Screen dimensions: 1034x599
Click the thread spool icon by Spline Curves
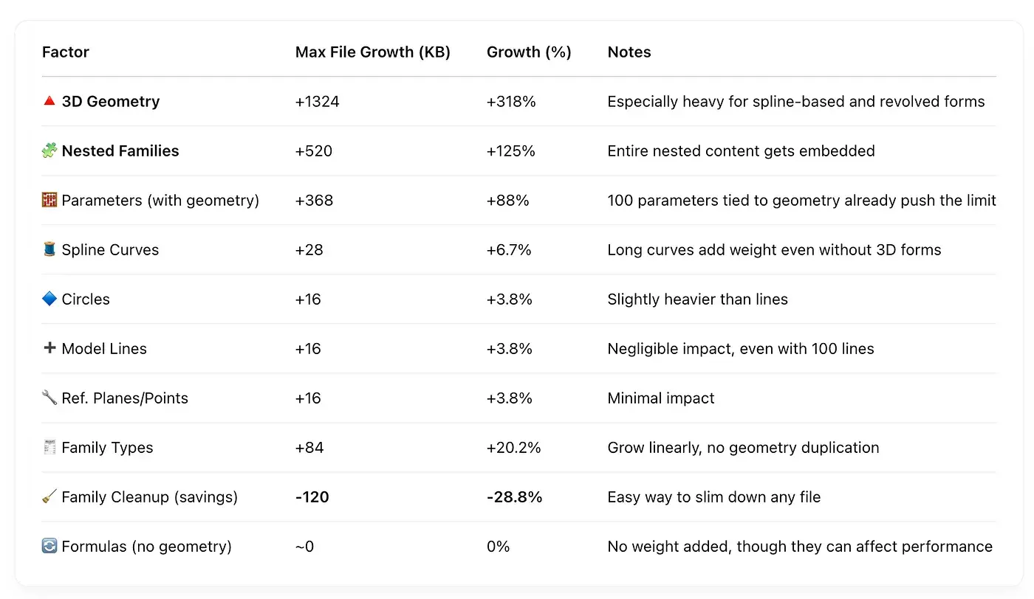[49, 249]
